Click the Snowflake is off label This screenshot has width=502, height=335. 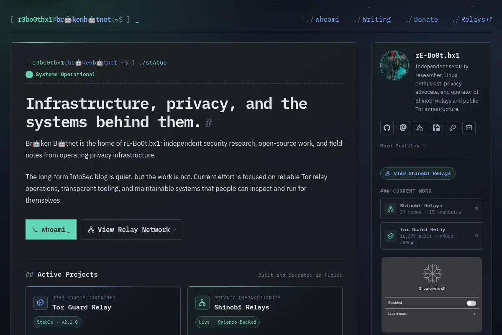[432, 289]
